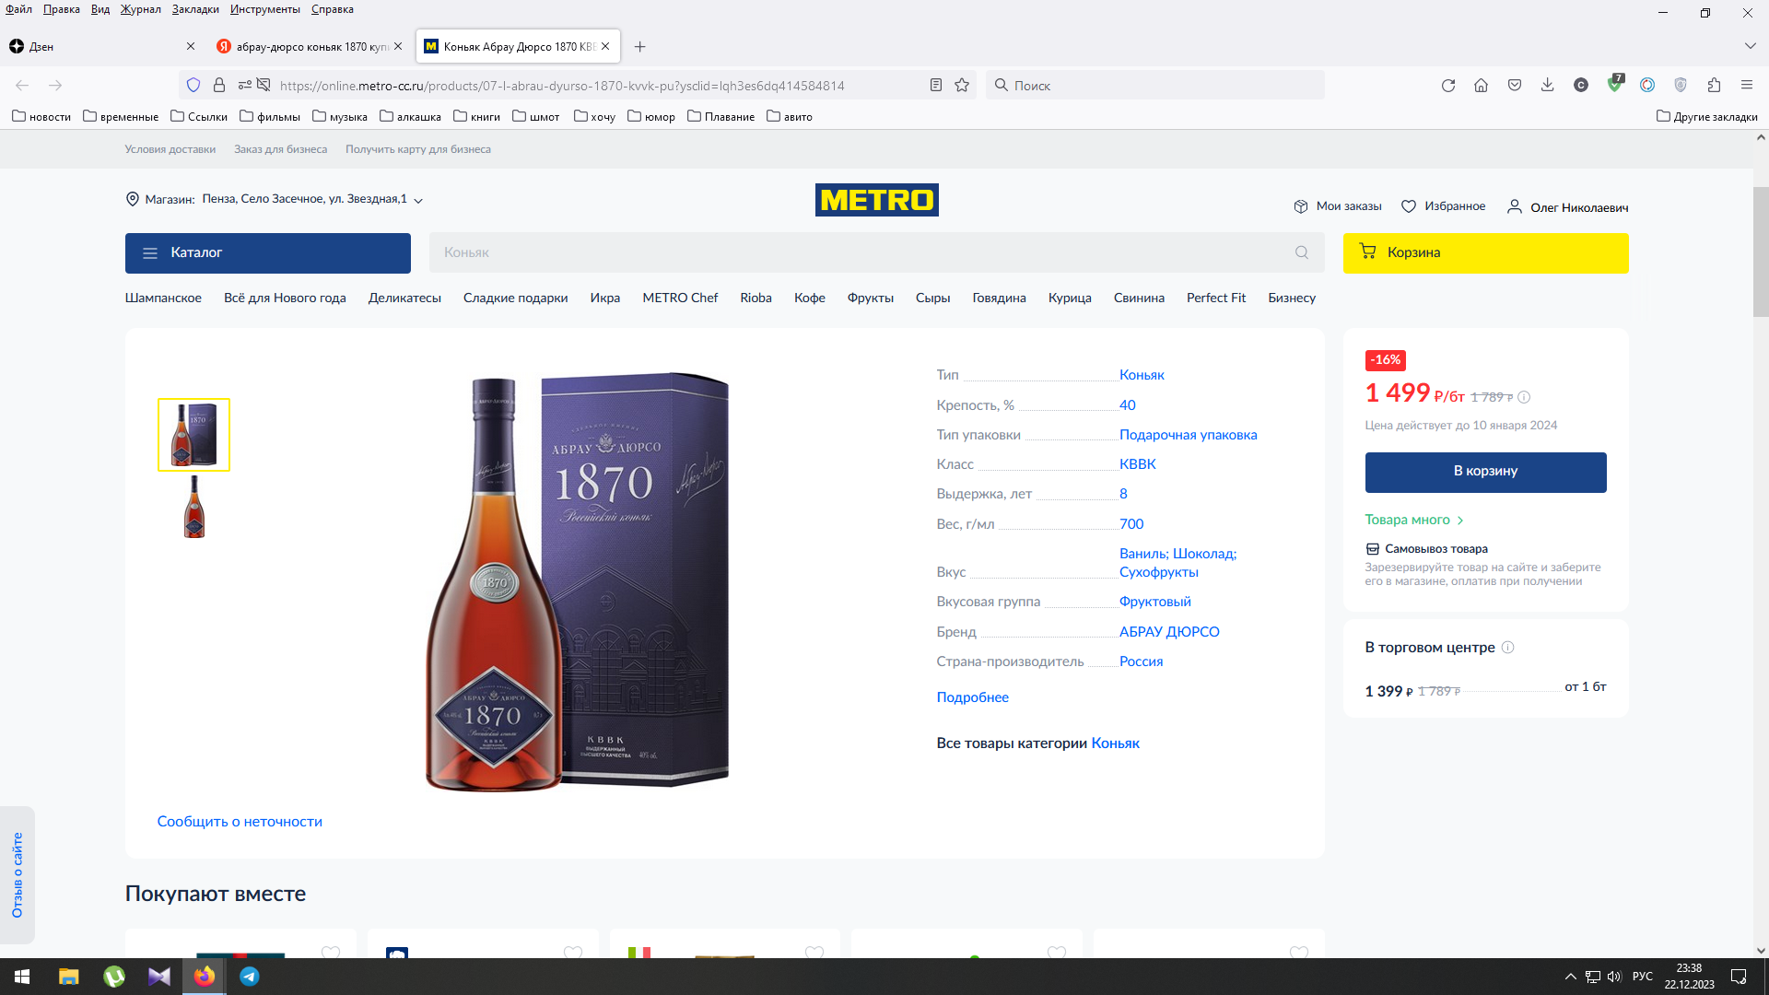Click the page vertical scrollbar thumb
The image size is (1769, 995).
[1761, 251]
